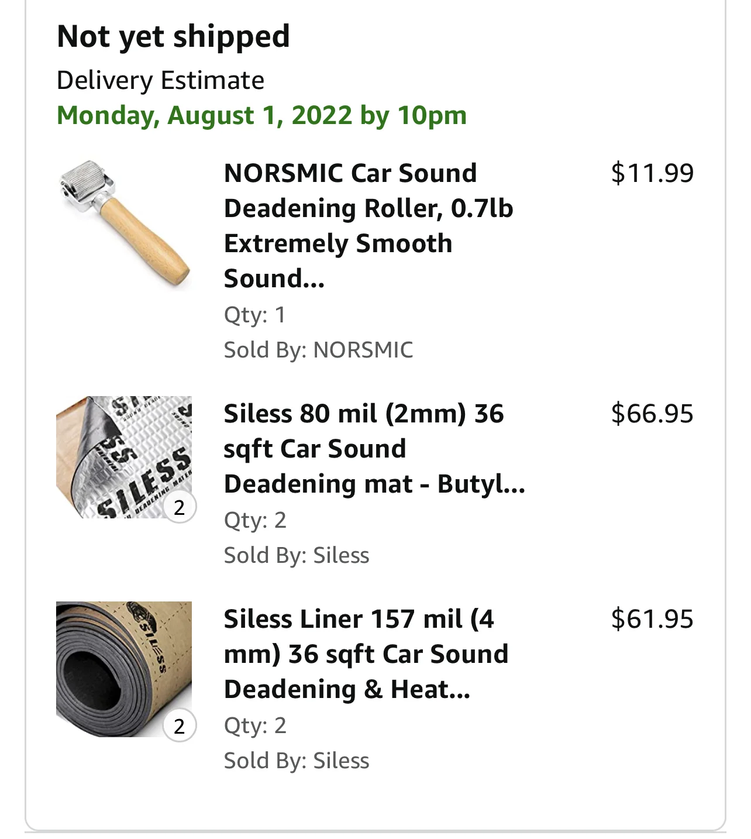Screen dimensions: 751x839
Task: Click the Monday, August 1 delivery date
Action: coord(261,115)
